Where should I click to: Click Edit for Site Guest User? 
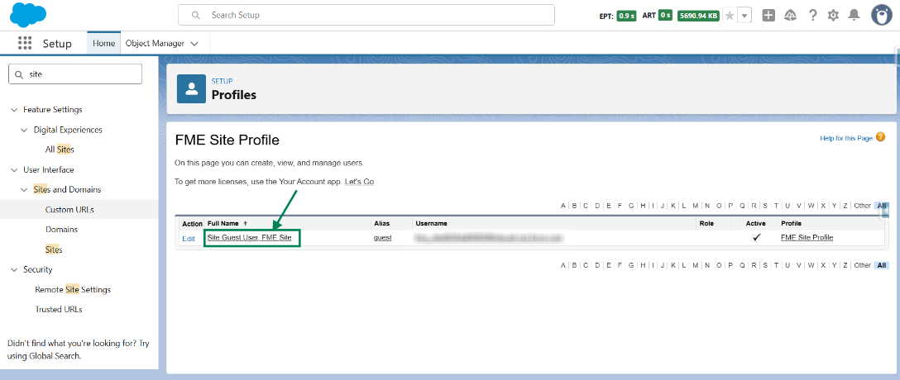click(189, 239)
